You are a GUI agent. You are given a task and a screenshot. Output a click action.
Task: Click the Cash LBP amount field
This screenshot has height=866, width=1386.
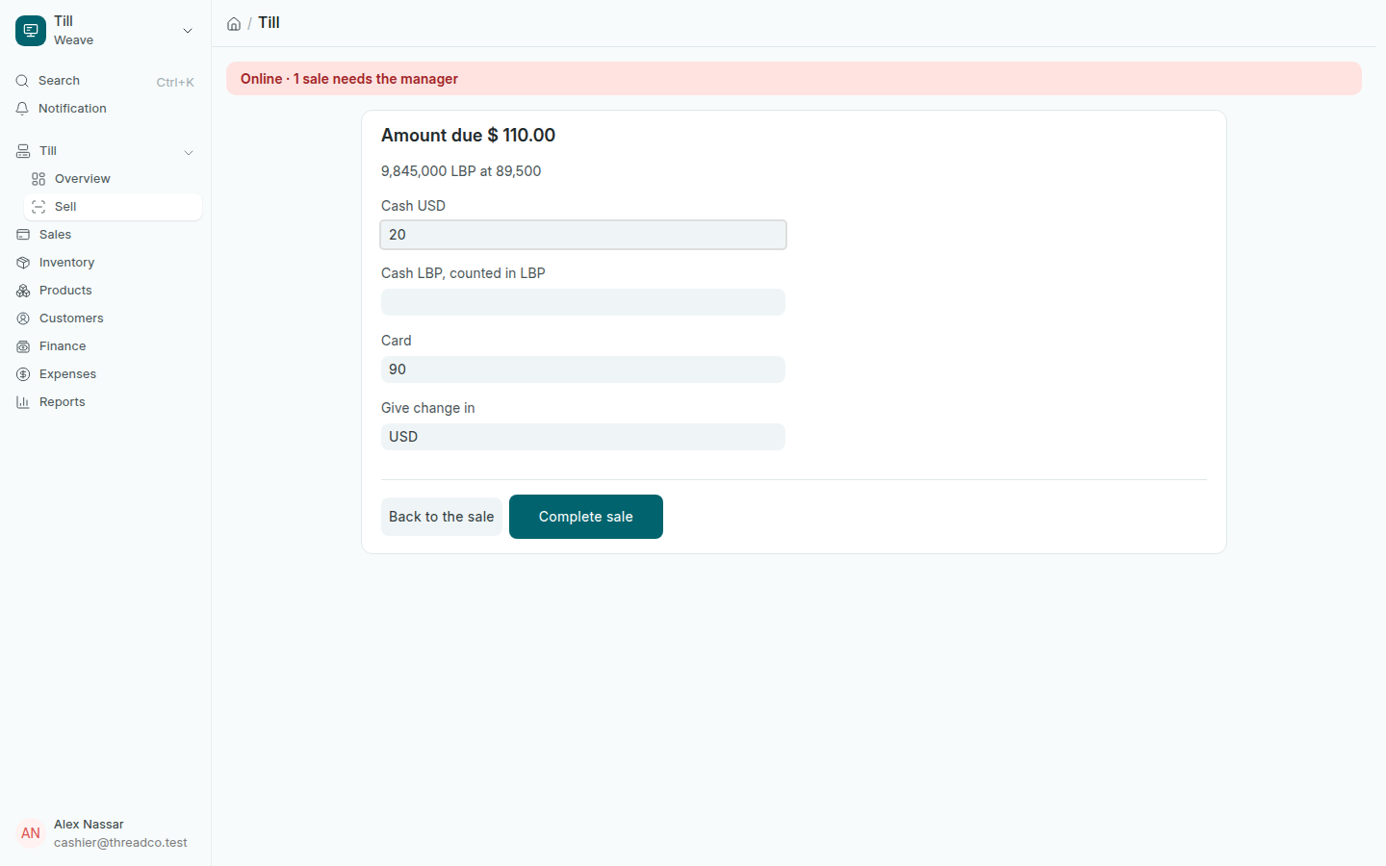tap(583, 302)
